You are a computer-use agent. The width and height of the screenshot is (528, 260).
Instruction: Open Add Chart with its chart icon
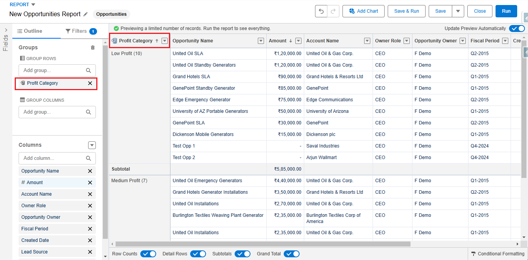click(352, 11)
